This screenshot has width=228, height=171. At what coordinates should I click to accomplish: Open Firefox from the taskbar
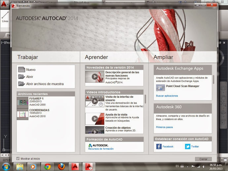tap(61, 166)
